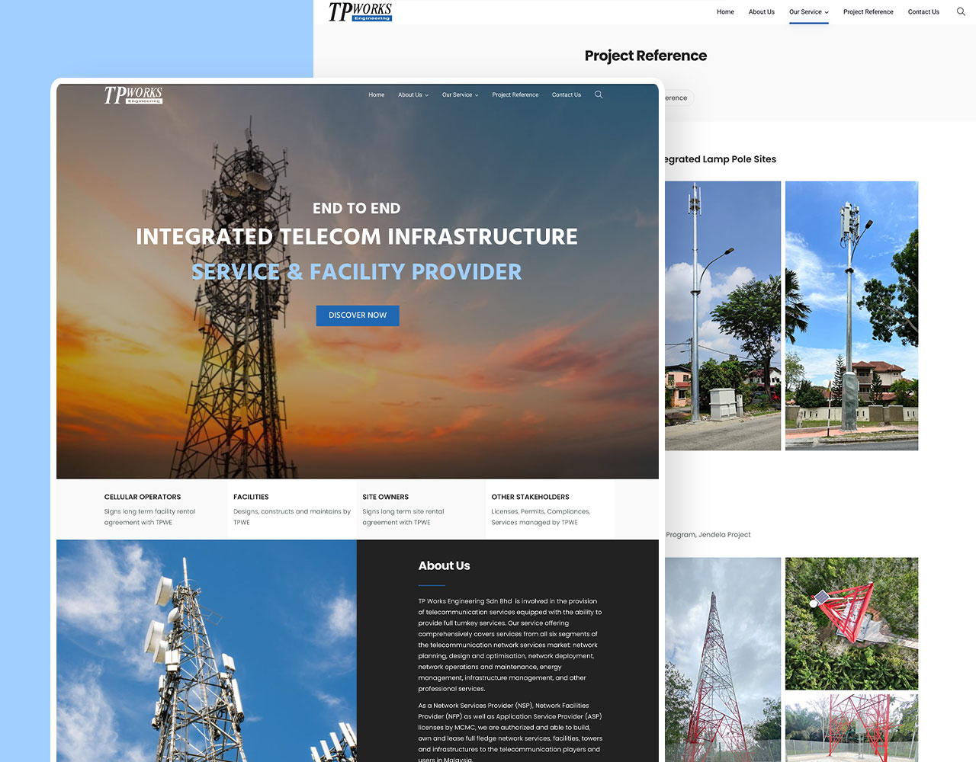976x762 pixels.
Task: Select Project Reference in the white top header
Action: 868,12
